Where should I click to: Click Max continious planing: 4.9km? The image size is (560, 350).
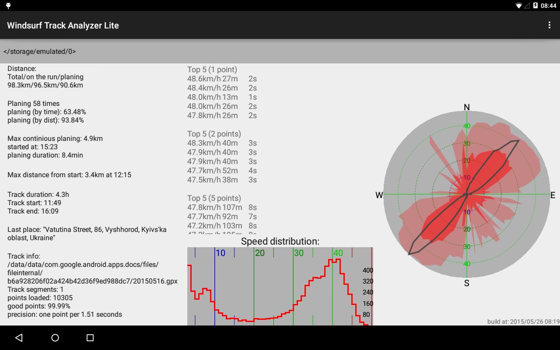pos(55,139)
